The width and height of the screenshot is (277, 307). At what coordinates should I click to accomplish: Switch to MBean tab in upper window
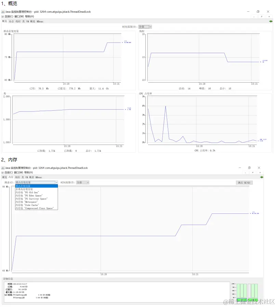point(40,21)
